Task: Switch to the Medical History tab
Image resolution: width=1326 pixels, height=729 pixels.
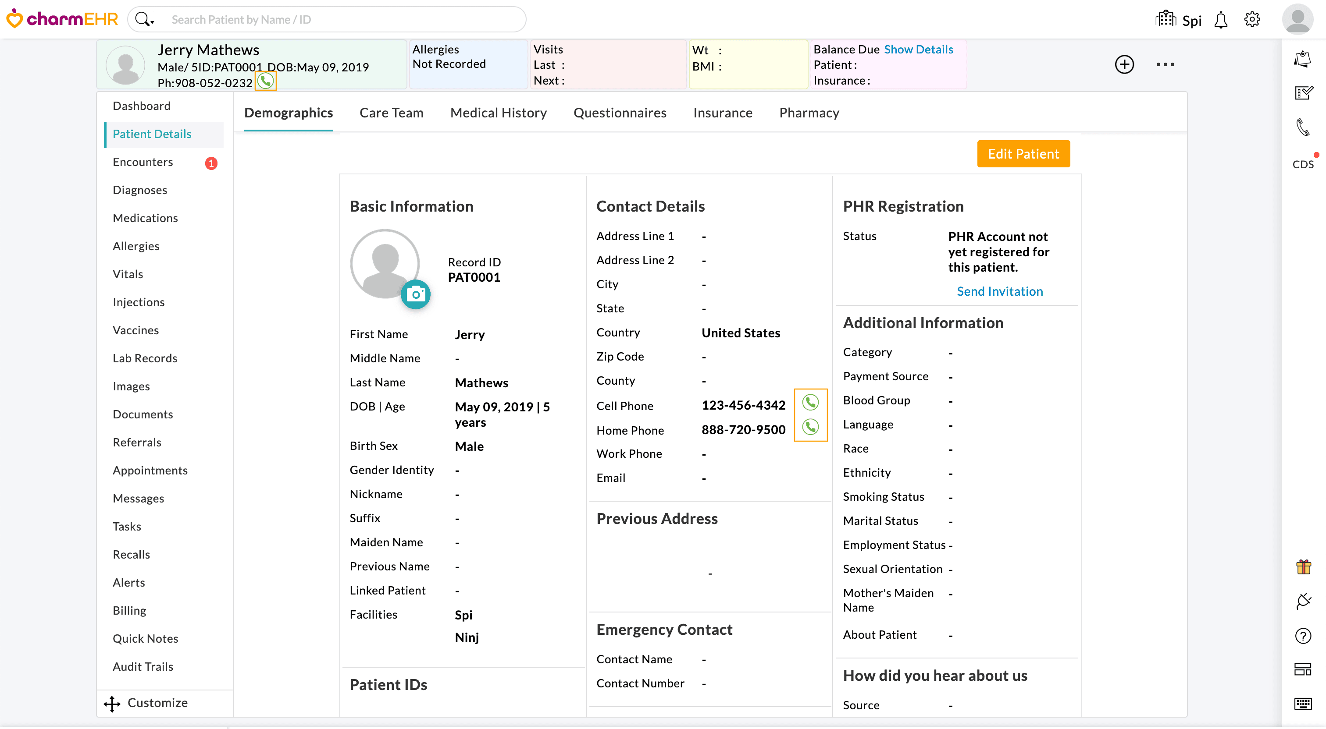Action: (x=498, y=113)
